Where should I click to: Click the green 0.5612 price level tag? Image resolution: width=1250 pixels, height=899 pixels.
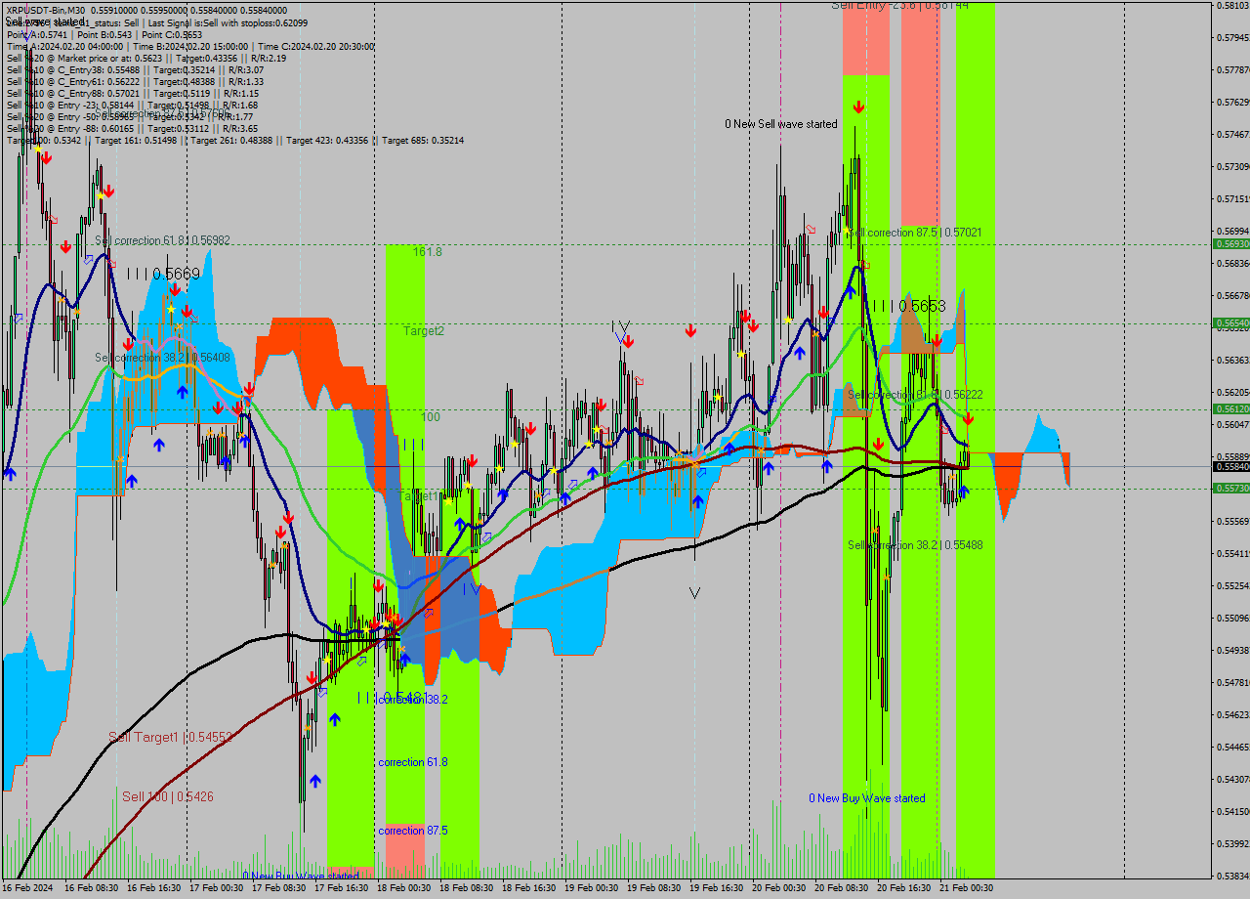pyautogui.click(x=1230, y=408)
